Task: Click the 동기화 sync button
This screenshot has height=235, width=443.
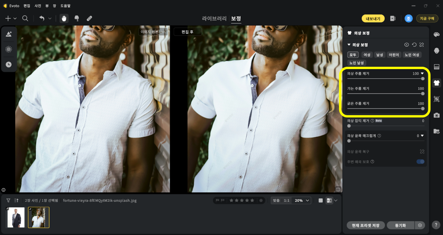Action: coord(400,225)
